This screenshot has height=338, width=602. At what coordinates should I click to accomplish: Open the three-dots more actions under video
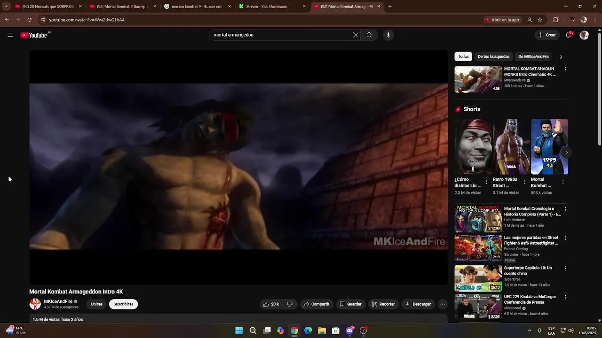point(442,304)
